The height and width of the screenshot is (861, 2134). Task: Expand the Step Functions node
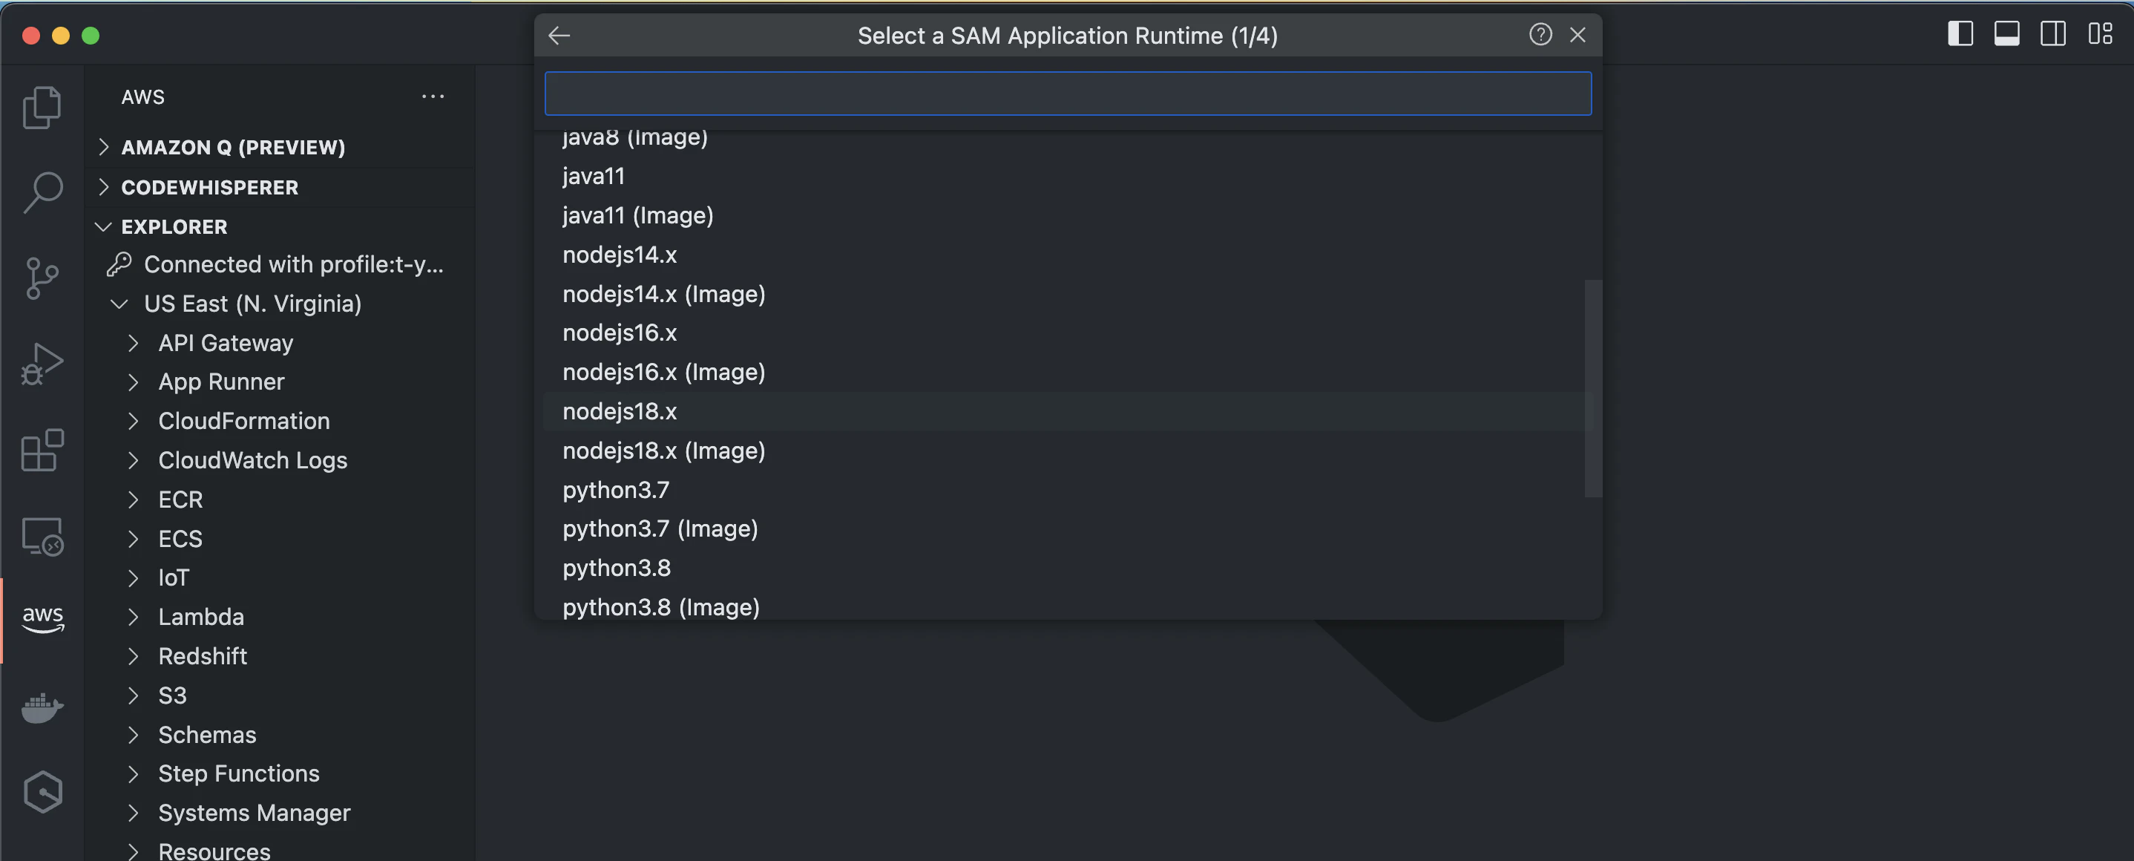pyautogui.click(x=134, y=774)
